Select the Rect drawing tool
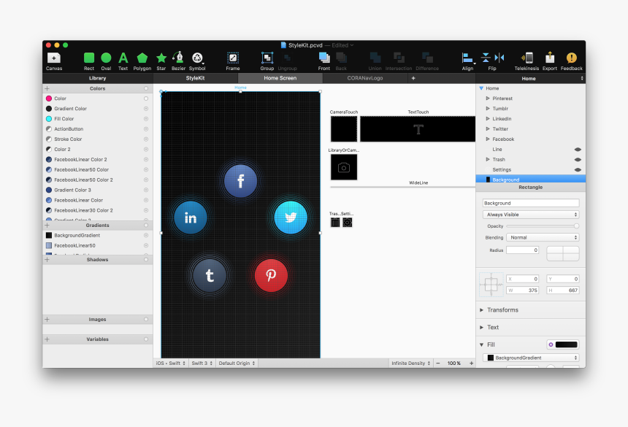628x427 pixels. tap(88, 58)
